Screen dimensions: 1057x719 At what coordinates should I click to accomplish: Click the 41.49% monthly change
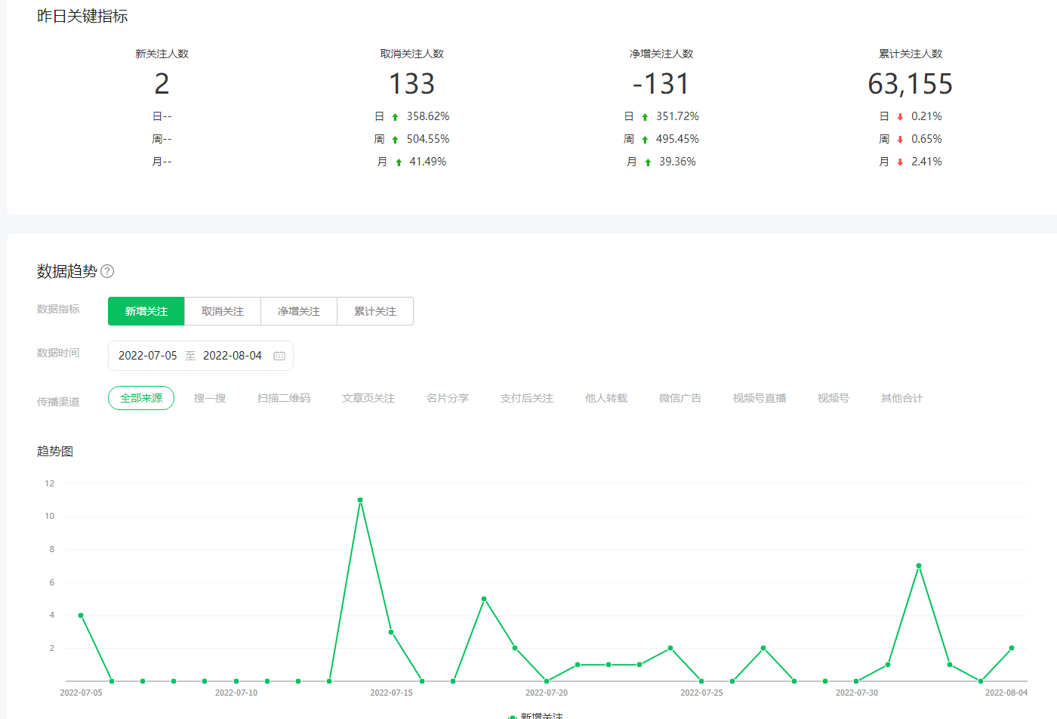pyautogui.click(x=428, y=162)
